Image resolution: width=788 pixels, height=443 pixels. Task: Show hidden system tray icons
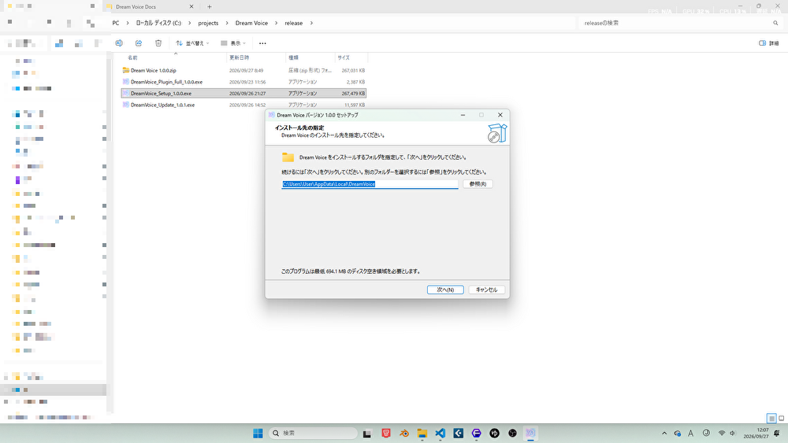pos(664,434)
